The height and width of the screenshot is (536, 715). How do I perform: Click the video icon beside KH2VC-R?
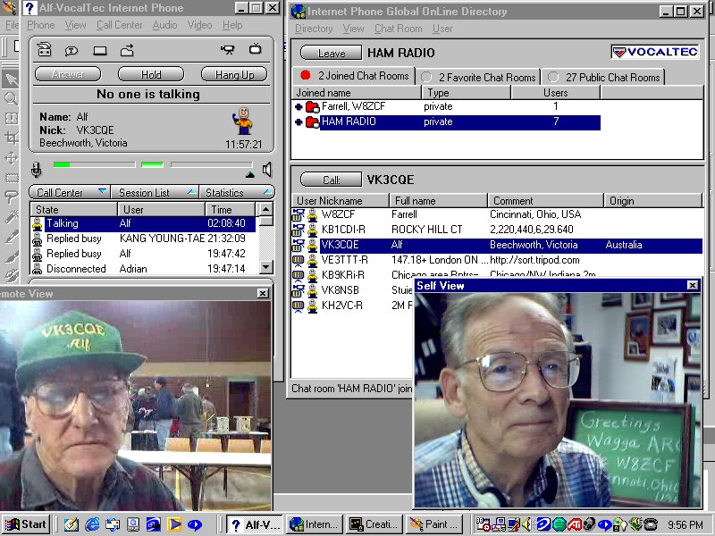pos(299,306)
